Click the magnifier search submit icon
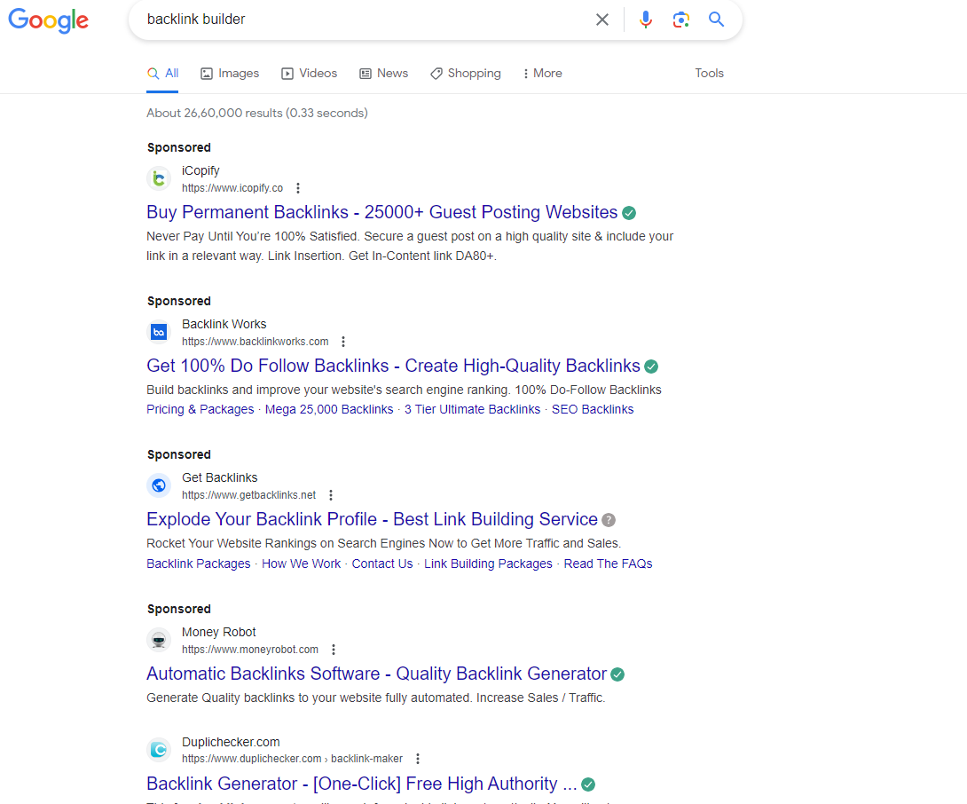Viewport: 967px width, 804px height. point(716,20)
